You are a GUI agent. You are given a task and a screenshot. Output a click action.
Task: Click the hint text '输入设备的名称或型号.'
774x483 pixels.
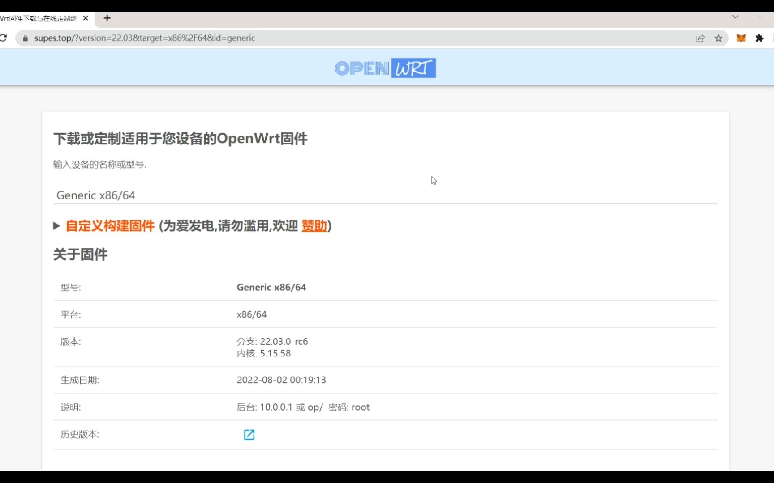pos(99,165)
